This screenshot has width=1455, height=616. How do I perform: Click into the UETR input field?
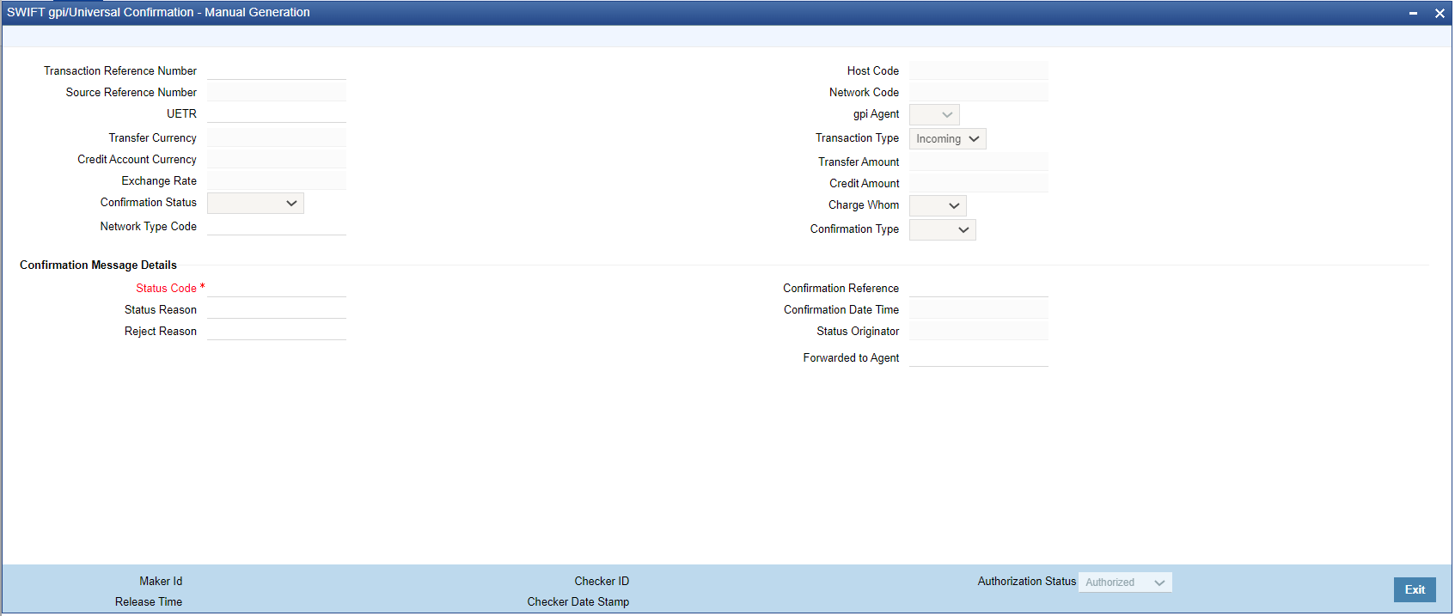pos(277,113)
